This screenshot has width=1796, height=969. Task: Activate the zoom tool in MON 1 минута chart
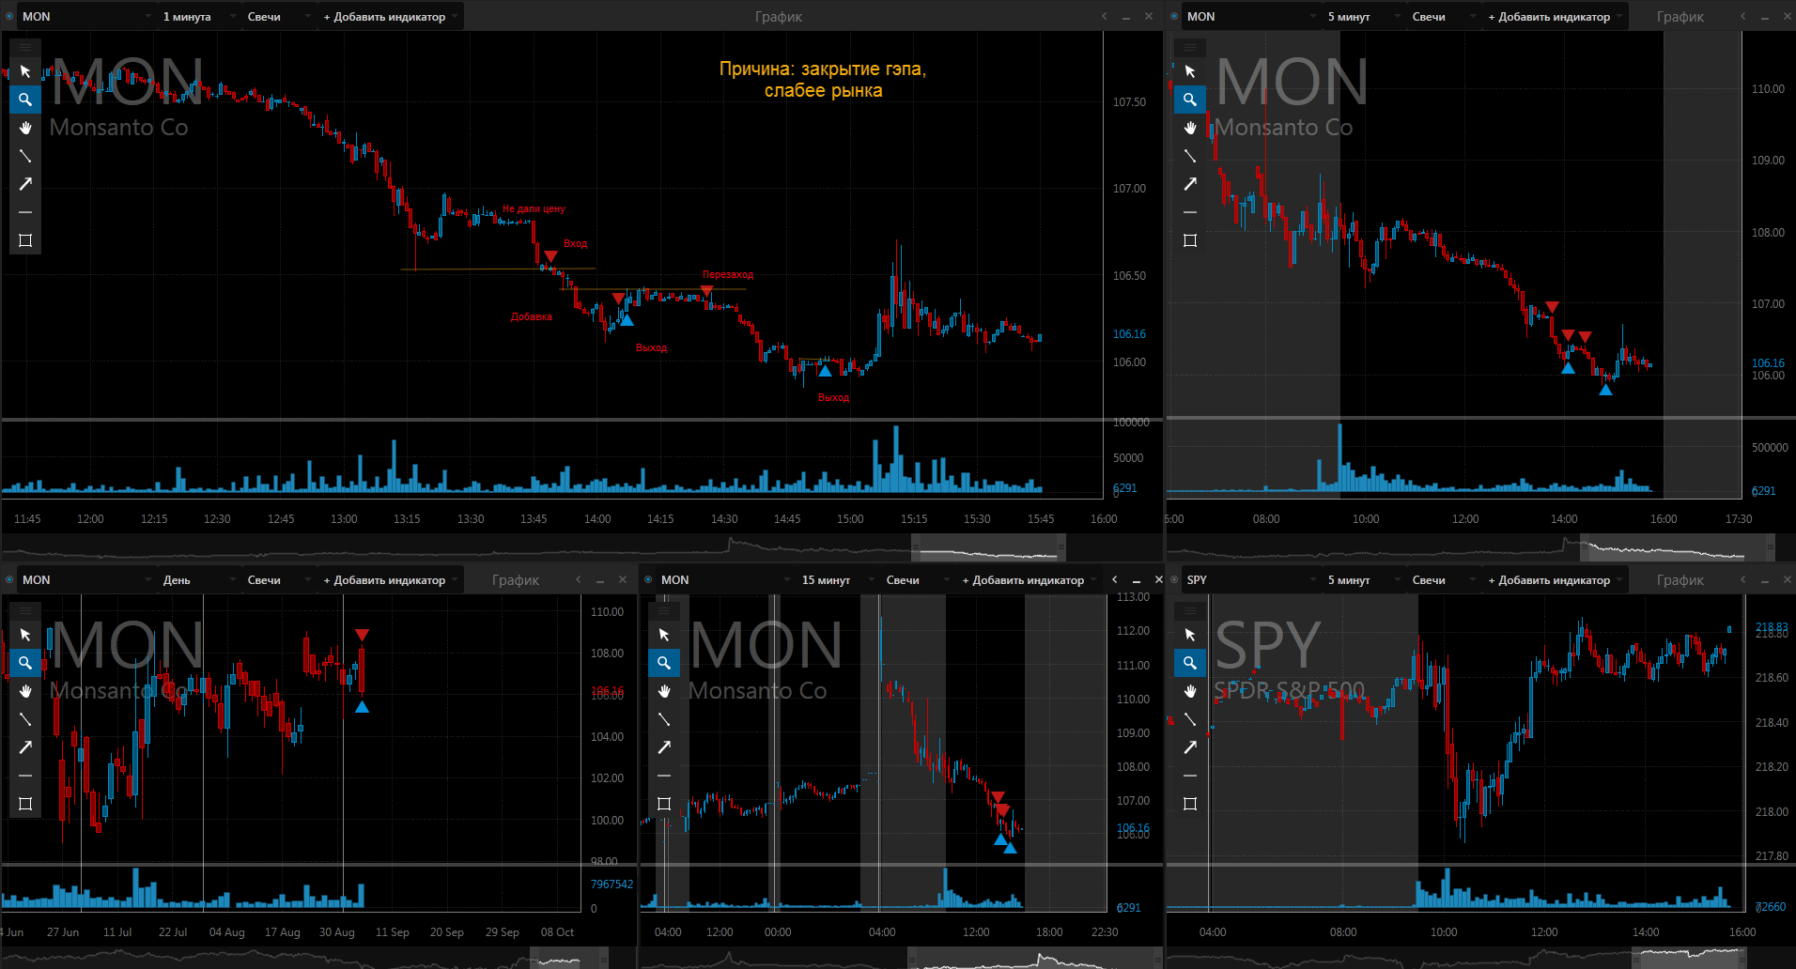(25, 100)
